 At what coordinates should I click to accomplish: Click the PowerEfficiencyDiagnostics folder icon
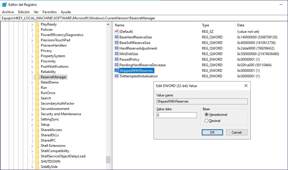click(x=37, y=35)
